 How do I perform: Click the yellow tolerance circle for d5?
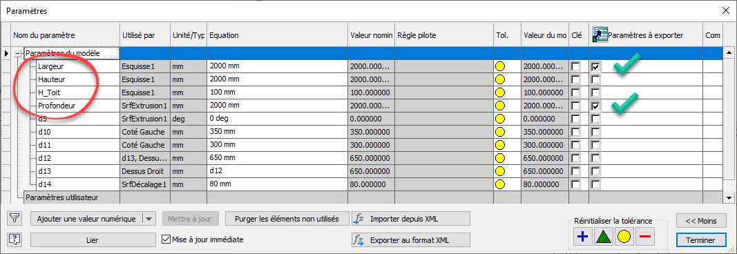500,119
